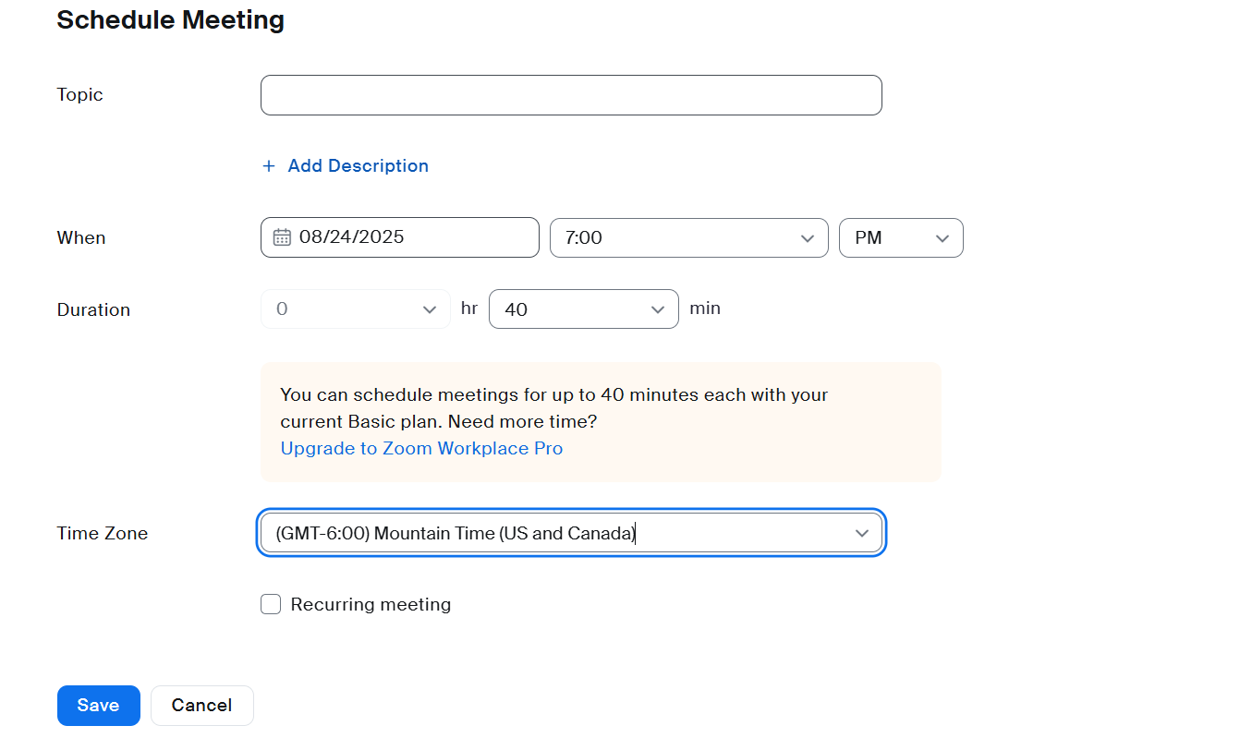Viewport: 1240px width, 738px height.
Task: Save the scheduled meeting
Action: tap(98, 705)
